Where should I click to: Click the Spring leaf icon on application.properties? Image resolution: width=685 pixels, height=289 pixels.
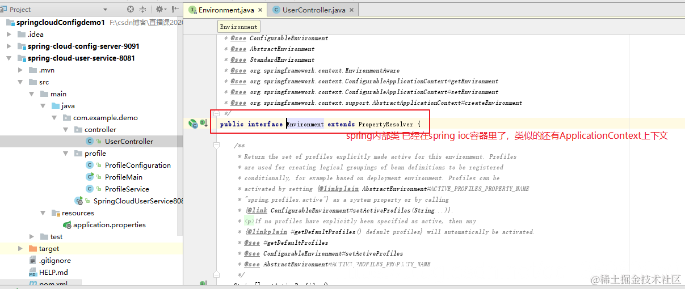tap(68, 225)
